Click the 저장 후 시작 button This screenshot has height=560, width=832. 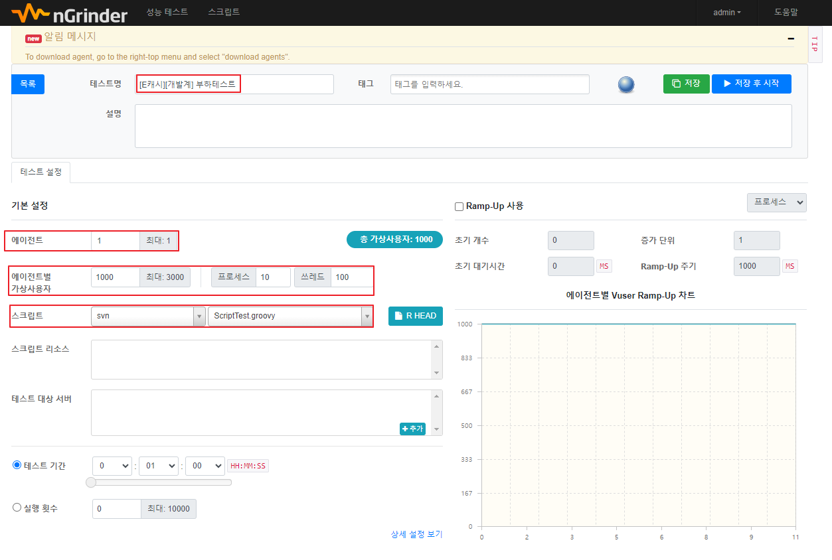752,84
